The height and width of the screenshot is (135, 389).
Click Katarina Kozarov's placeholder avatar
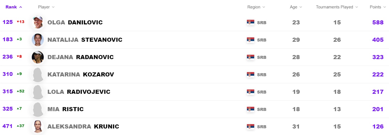37,74
